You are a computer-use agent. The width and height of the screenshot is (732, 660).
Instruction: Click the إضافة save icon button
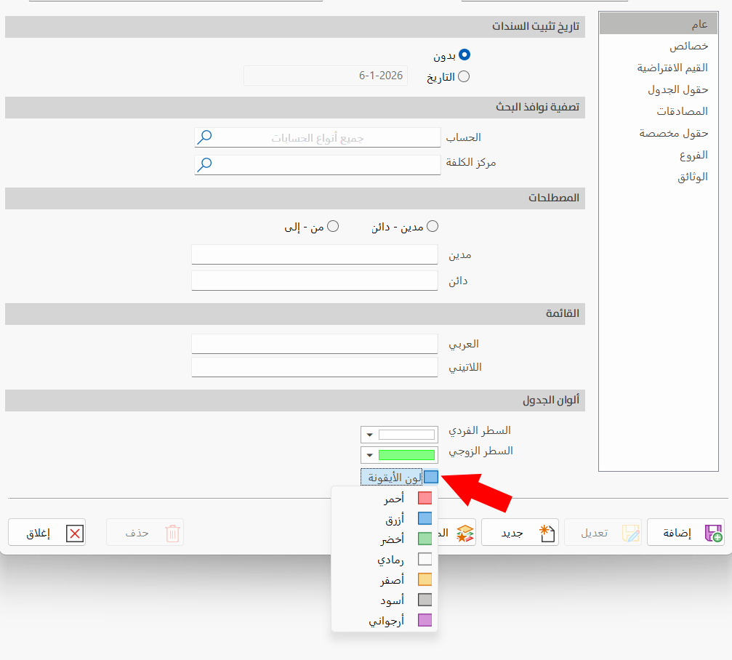tap(685, 532)
